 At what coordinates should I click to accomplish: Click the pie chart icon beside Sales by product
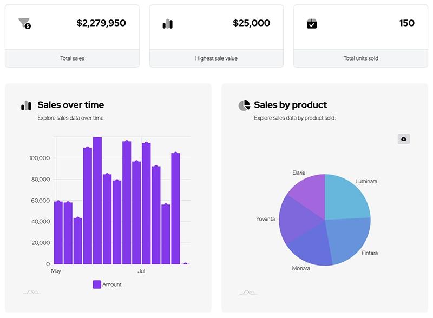(x=244, y=105)
